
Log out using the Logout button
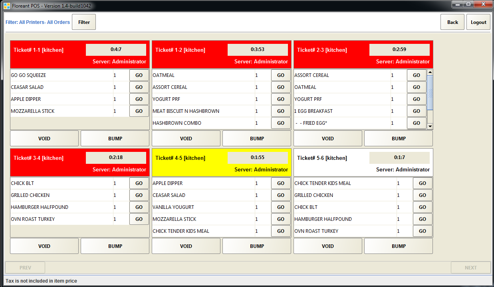click(x=478, y=22)
